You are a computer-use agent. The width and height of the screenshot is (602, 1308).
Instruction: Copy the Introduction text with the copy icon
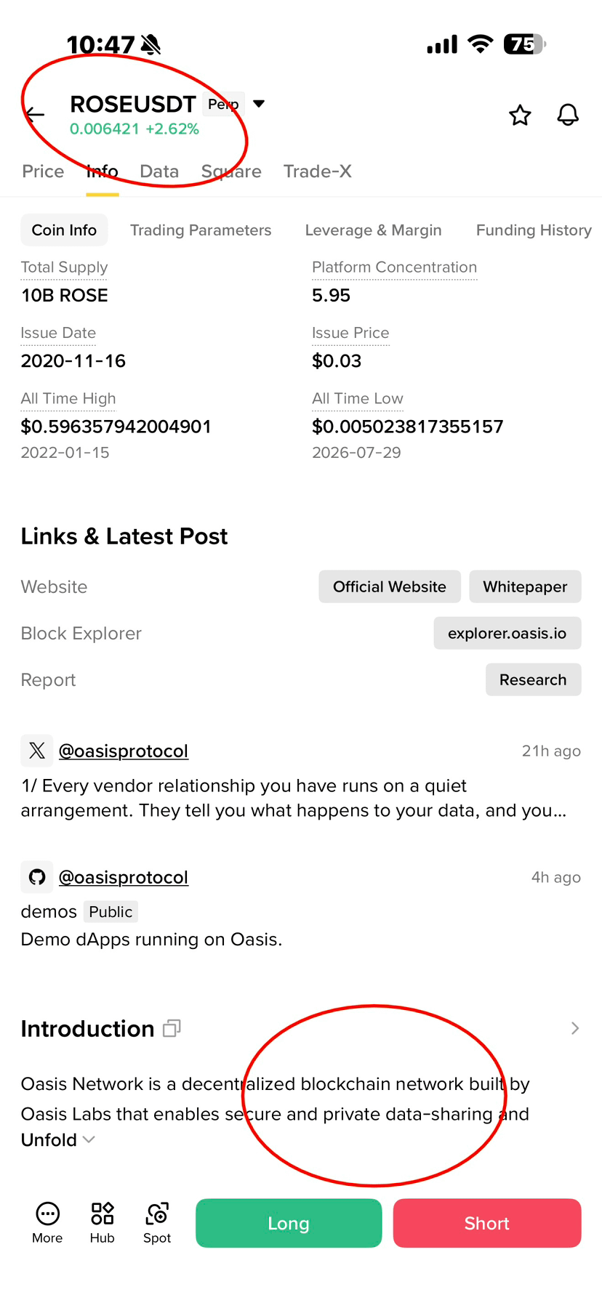172,1028
